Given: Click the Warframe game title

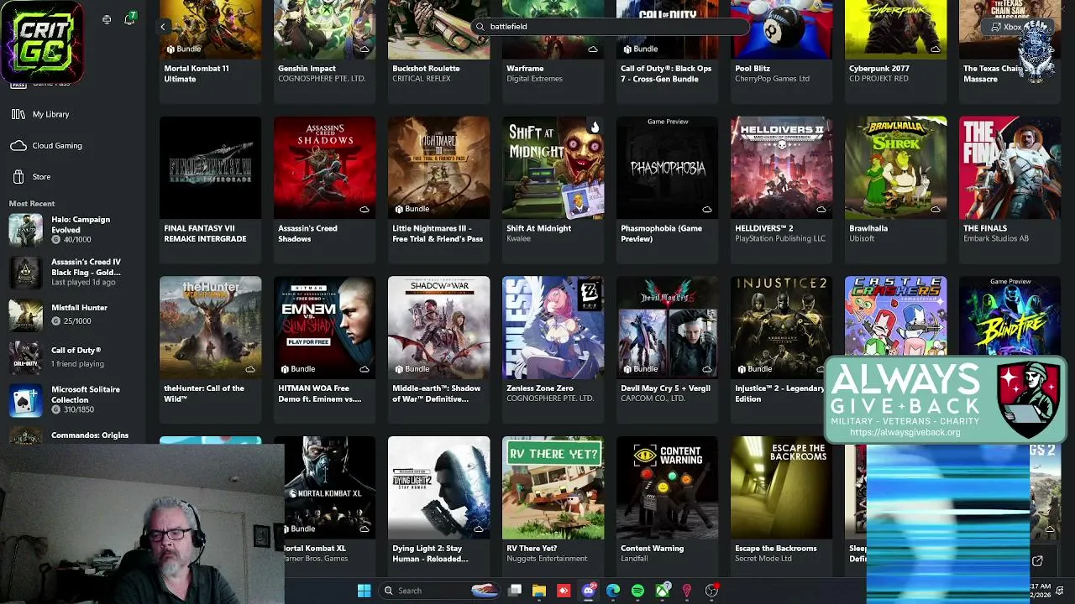Looking at the screenshot, I should point(525,69).
